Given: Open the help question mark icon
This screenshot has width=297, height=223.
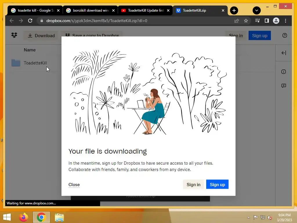Looking at the screenshot, I should tap(285, 35).
